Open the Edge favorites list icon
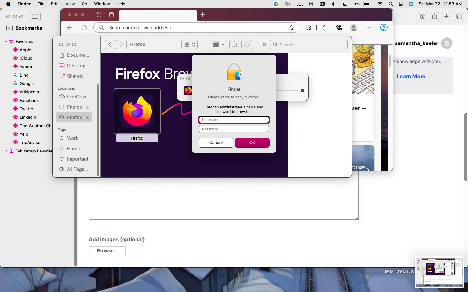The height and width of the screenshot is (292, 468). coord(324,28)
